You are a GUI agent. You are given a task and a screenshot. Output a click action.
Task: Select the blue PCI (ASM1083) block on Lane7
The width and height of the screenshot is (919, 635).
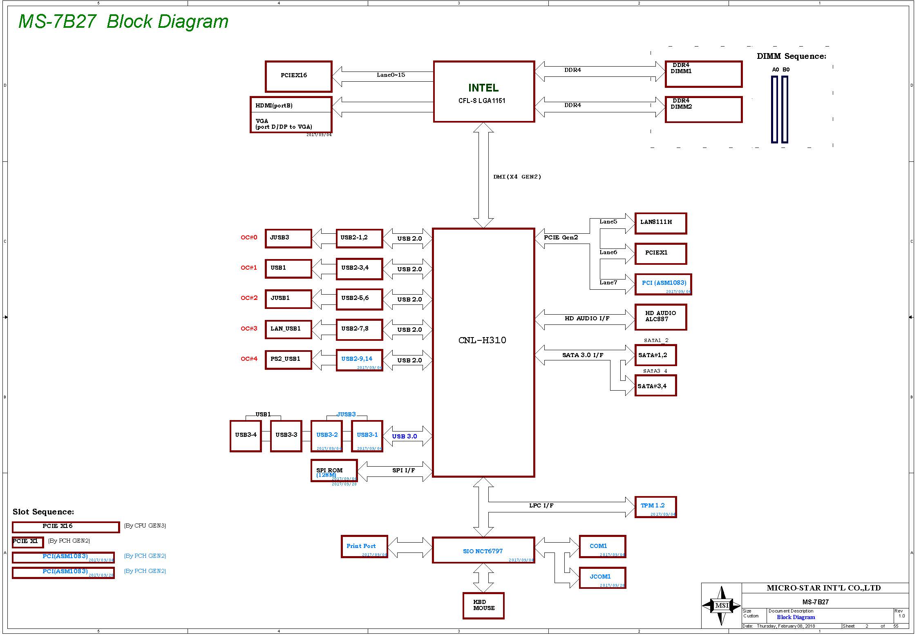coord(663,284)
